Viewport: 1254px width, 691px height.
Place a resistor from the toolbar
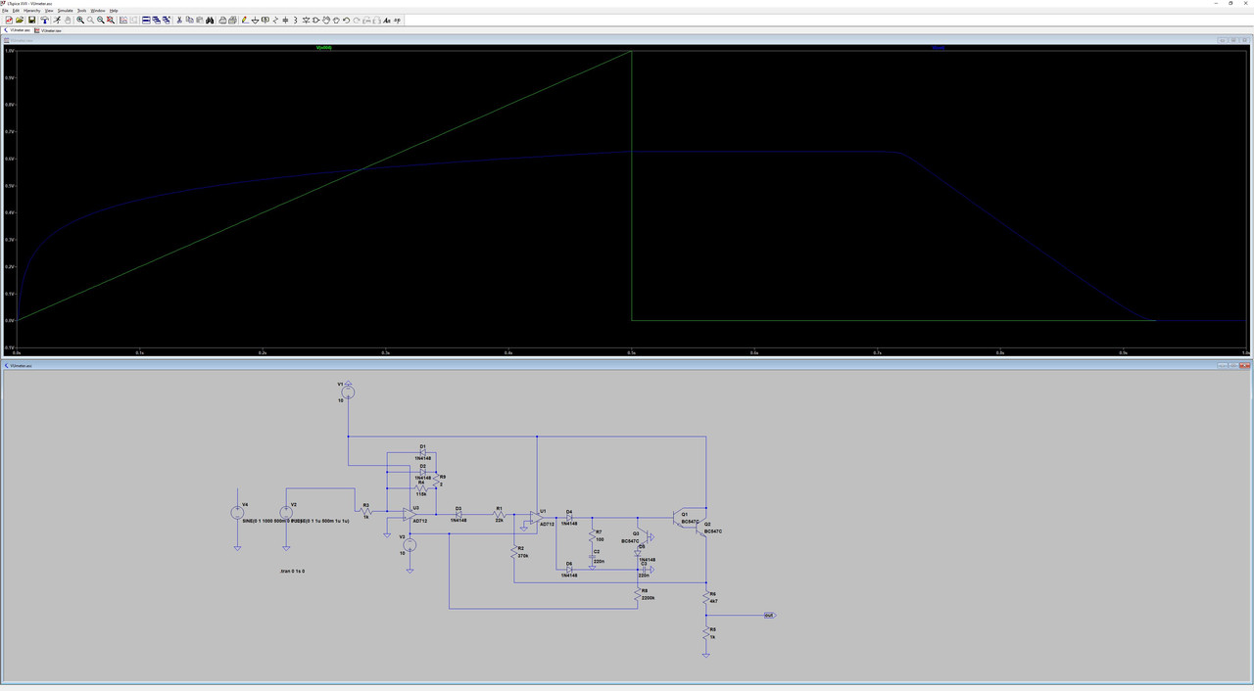pyautogui.click(x=275, y=20)
